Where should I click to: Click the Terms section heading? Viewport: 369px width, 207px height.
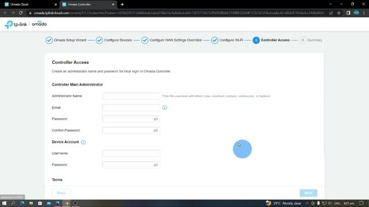point(57,180)
